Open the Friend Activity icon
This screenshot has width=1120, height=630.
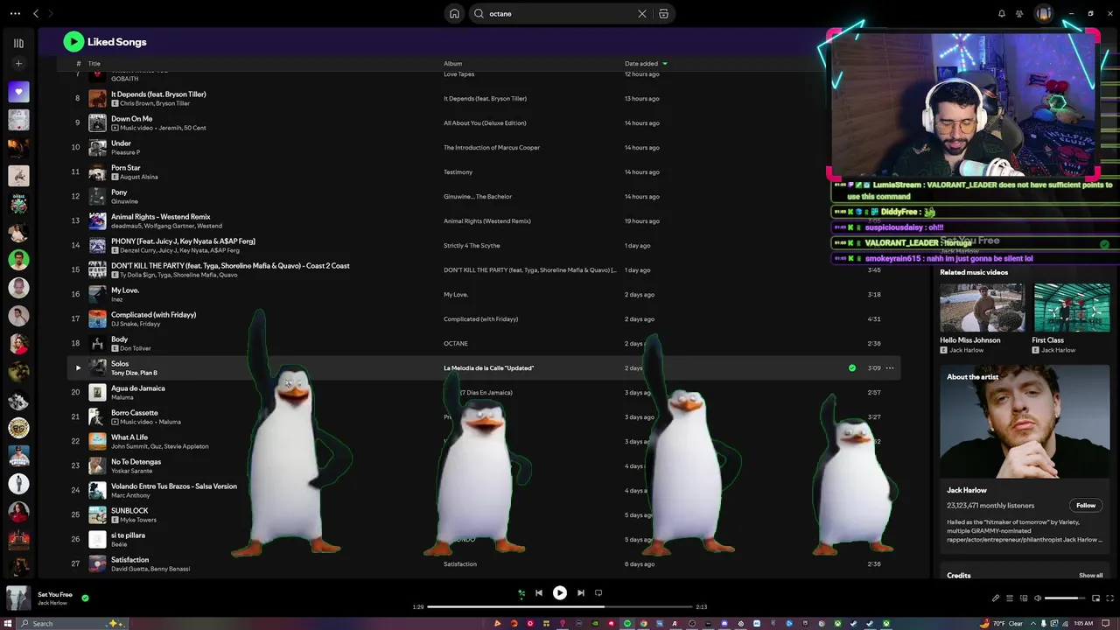pyautogui.click(x=1019, y=13)
